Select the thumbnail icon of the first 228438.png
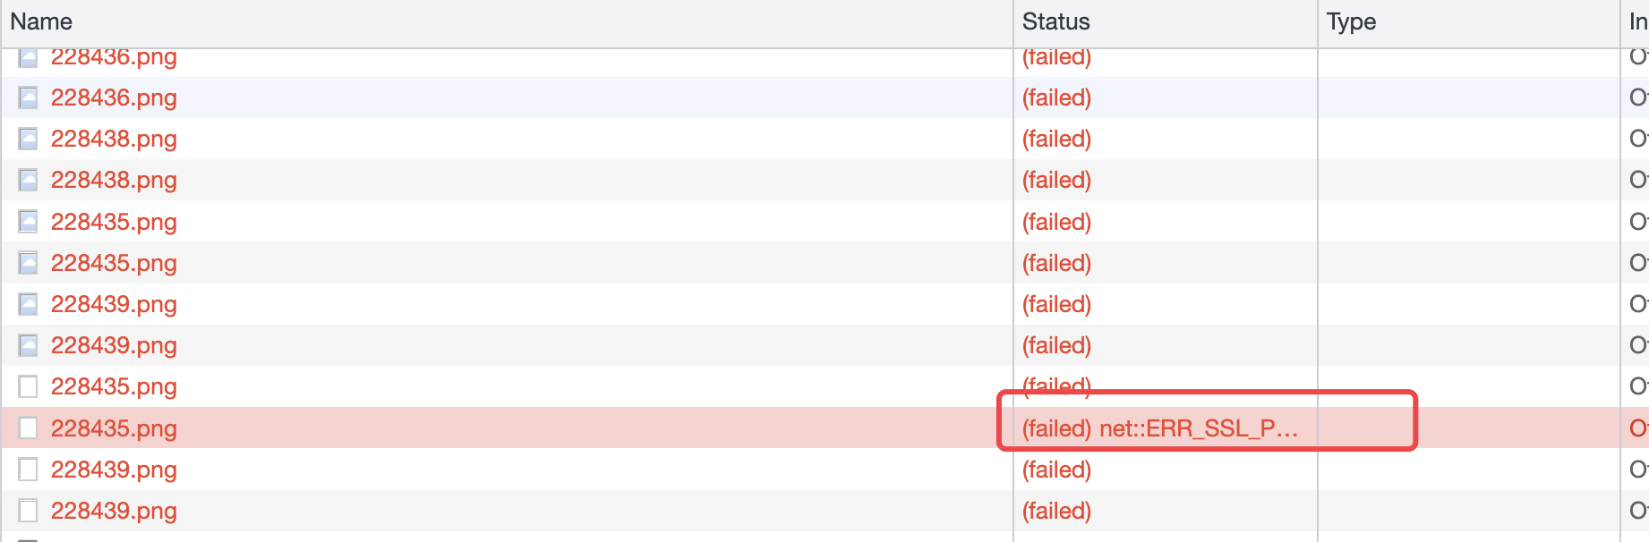1649x542 pixels. 29,139
